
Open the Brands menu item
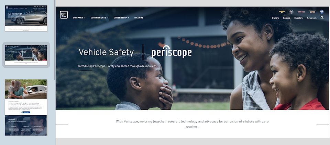tap(139, 18)
